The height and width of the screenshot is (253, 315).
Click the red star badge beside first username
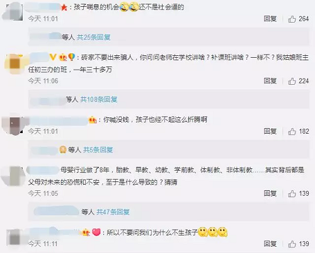[x=64, y=8]
